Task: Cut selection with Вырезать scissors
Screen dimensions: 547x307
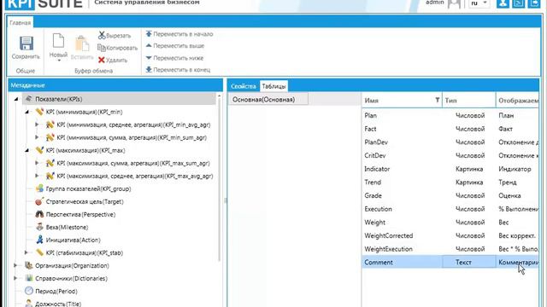Action: point(102,35)
